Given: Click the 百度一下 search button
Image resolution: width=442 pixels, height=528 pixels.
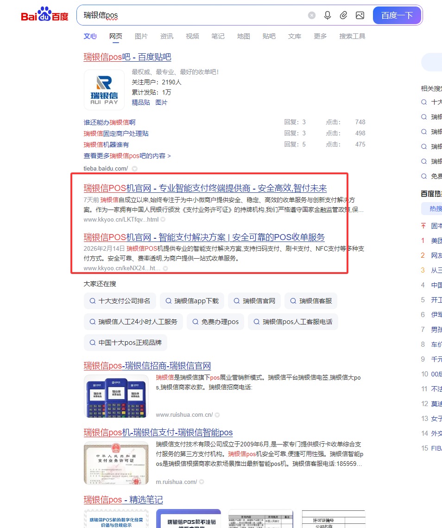Looking at the screenshot, I should click(x=397, y=15).
